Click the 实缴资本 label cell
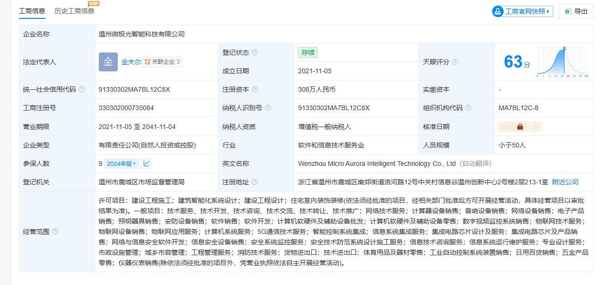 pos(456,89)
